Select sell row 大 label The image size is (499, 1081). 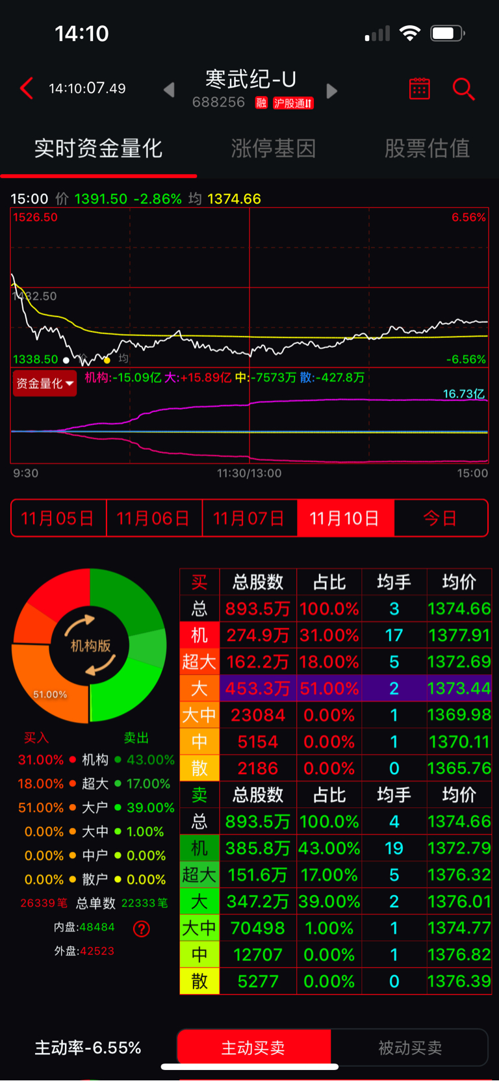(199, 902)
